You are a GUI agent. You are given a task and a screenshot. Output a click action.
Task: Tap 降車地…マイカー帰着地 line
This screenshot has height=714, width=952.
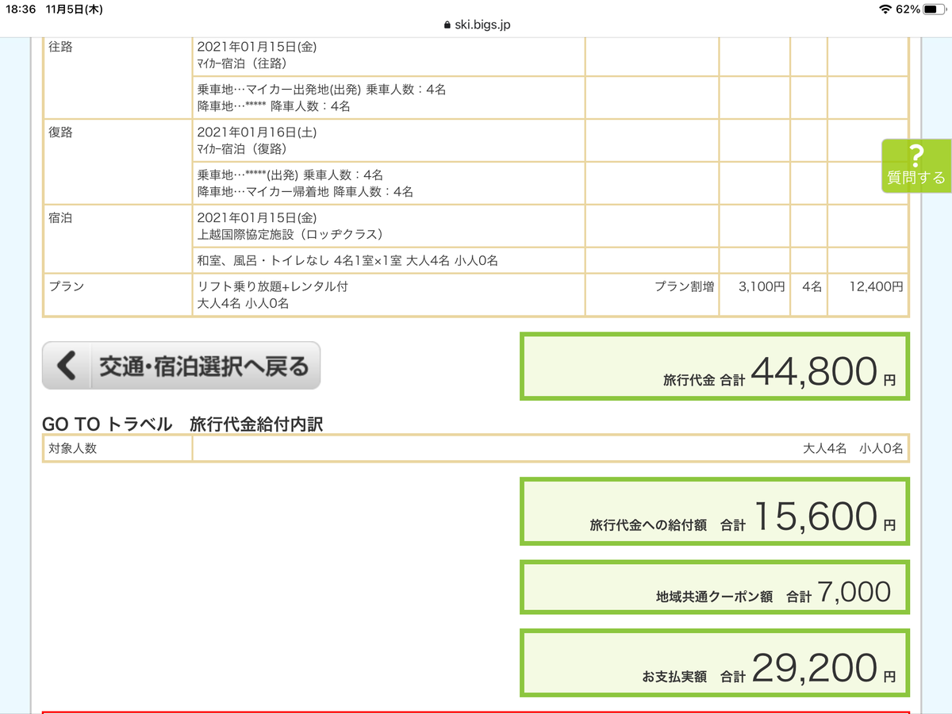[x=305, y=191]
